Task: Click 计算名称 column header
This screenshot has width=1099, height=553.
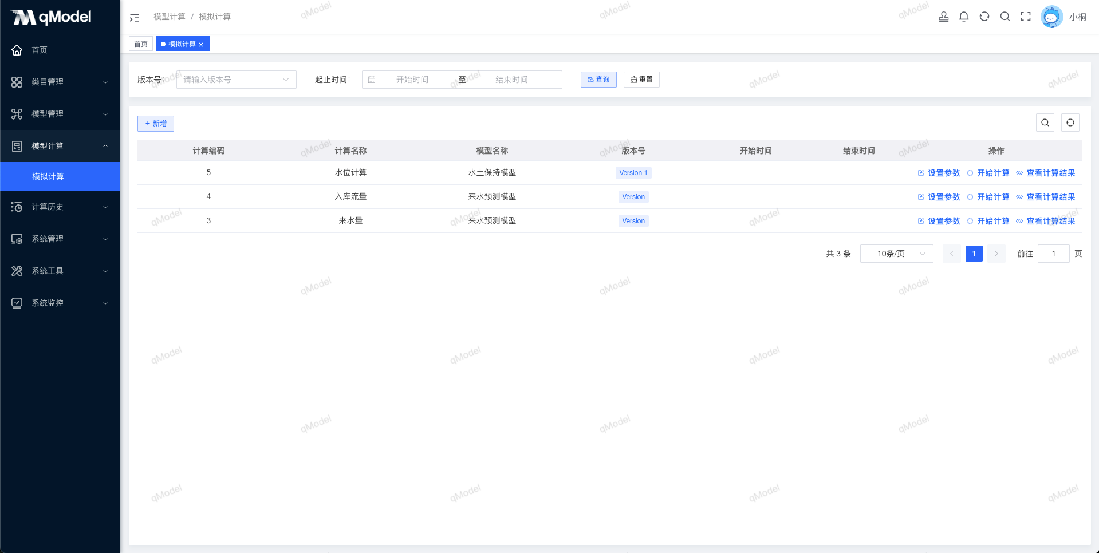Action: tap(350, 151)
